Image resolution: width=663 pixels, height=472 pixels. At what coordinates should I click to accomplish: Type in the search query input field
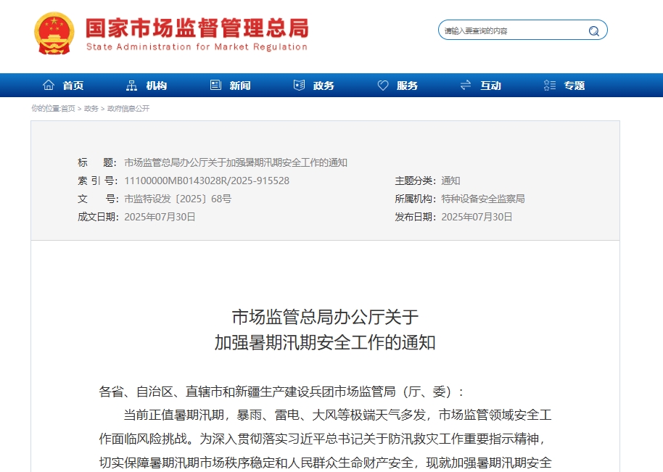click(x=511, y=30)
